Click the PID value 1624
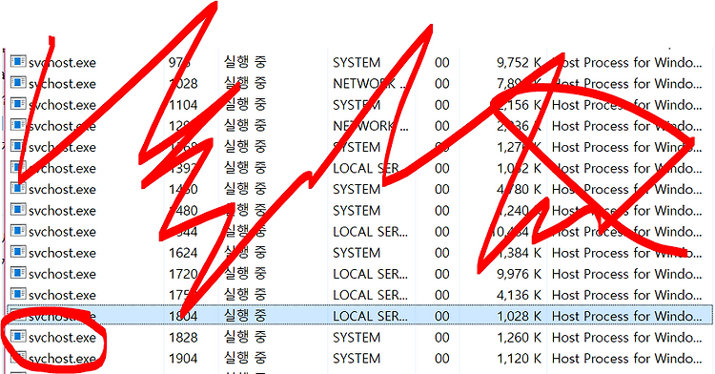 click(x=183, y=253)
